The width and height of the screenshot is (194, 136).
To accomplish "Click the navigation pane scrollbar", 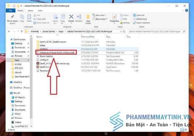I will tap(31, 78).
